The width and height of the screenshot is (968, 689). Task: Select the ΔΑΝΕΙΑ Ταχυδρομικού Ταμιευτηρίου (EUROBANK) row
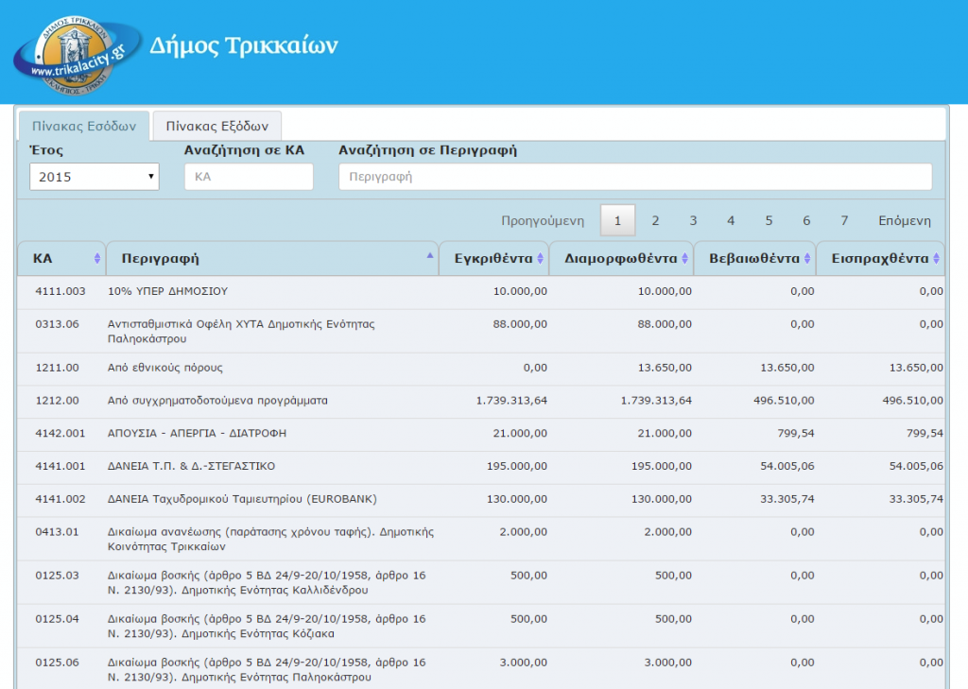pos(243,499)
